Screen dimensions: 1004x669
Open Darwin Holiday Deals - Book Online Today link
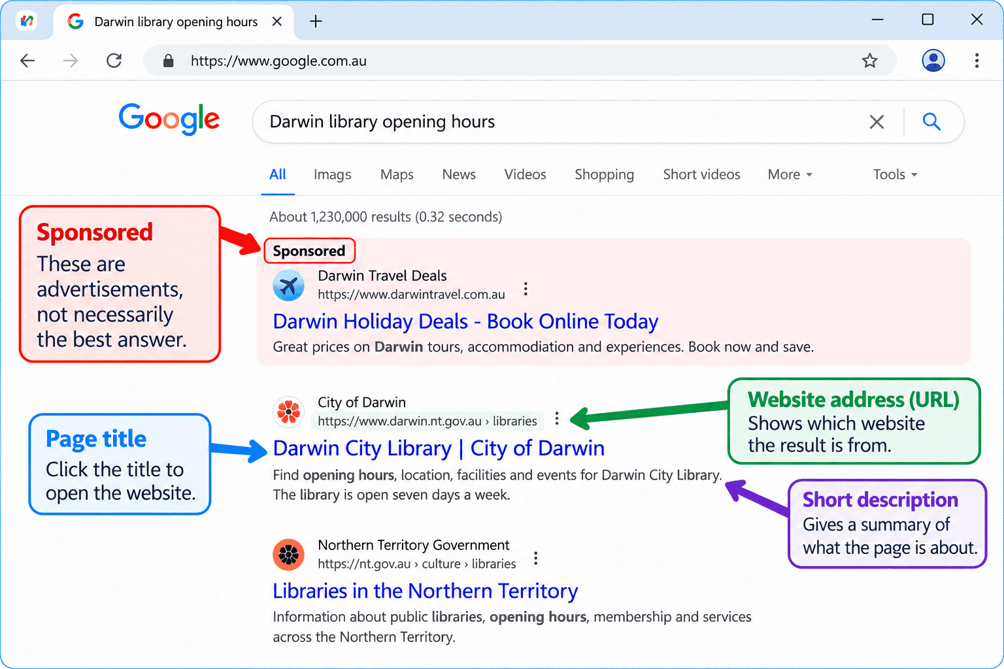coord(465,321)
